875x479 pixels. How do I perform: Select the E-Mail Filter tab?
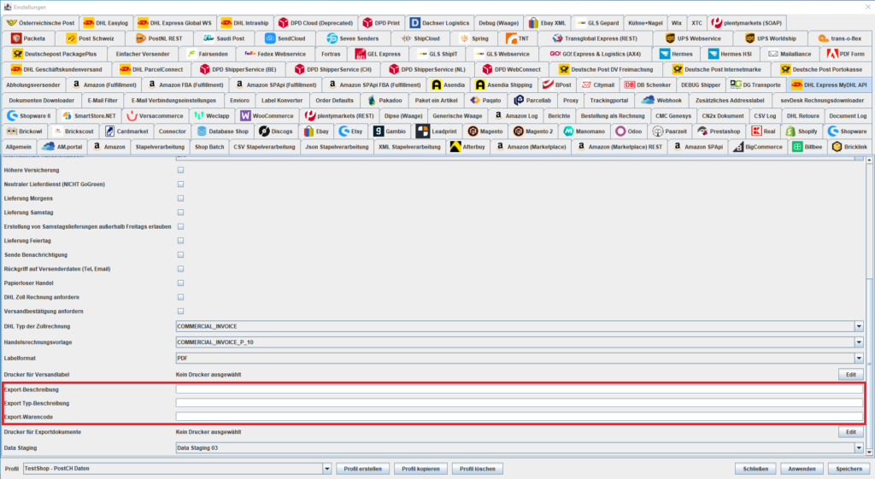point(103,101)
